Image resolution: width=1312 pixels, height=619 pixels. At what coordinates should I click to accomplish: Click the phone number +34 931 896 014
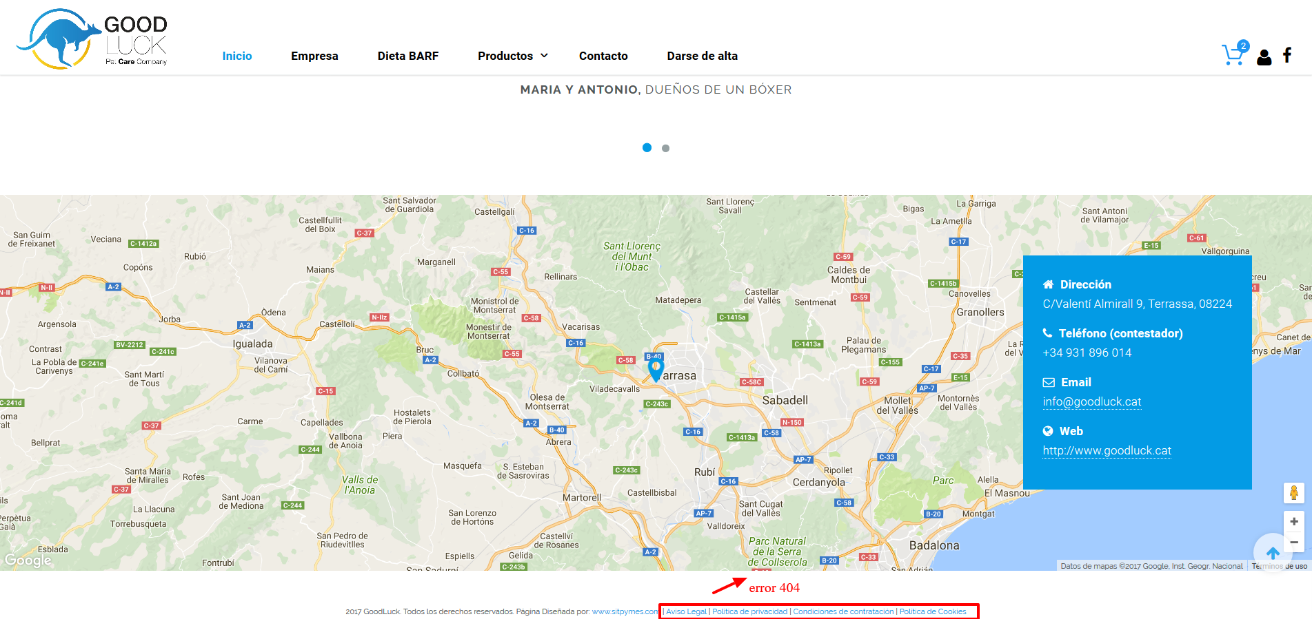coord(1087,353)
